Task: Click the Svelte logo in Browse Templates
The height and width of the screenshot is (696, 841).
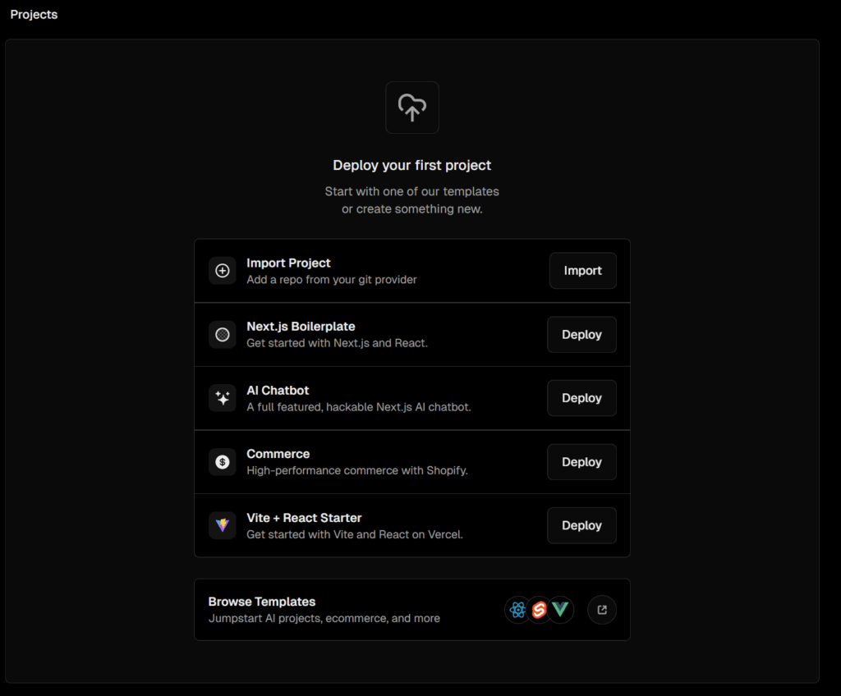Action: (x=539, y=610)
